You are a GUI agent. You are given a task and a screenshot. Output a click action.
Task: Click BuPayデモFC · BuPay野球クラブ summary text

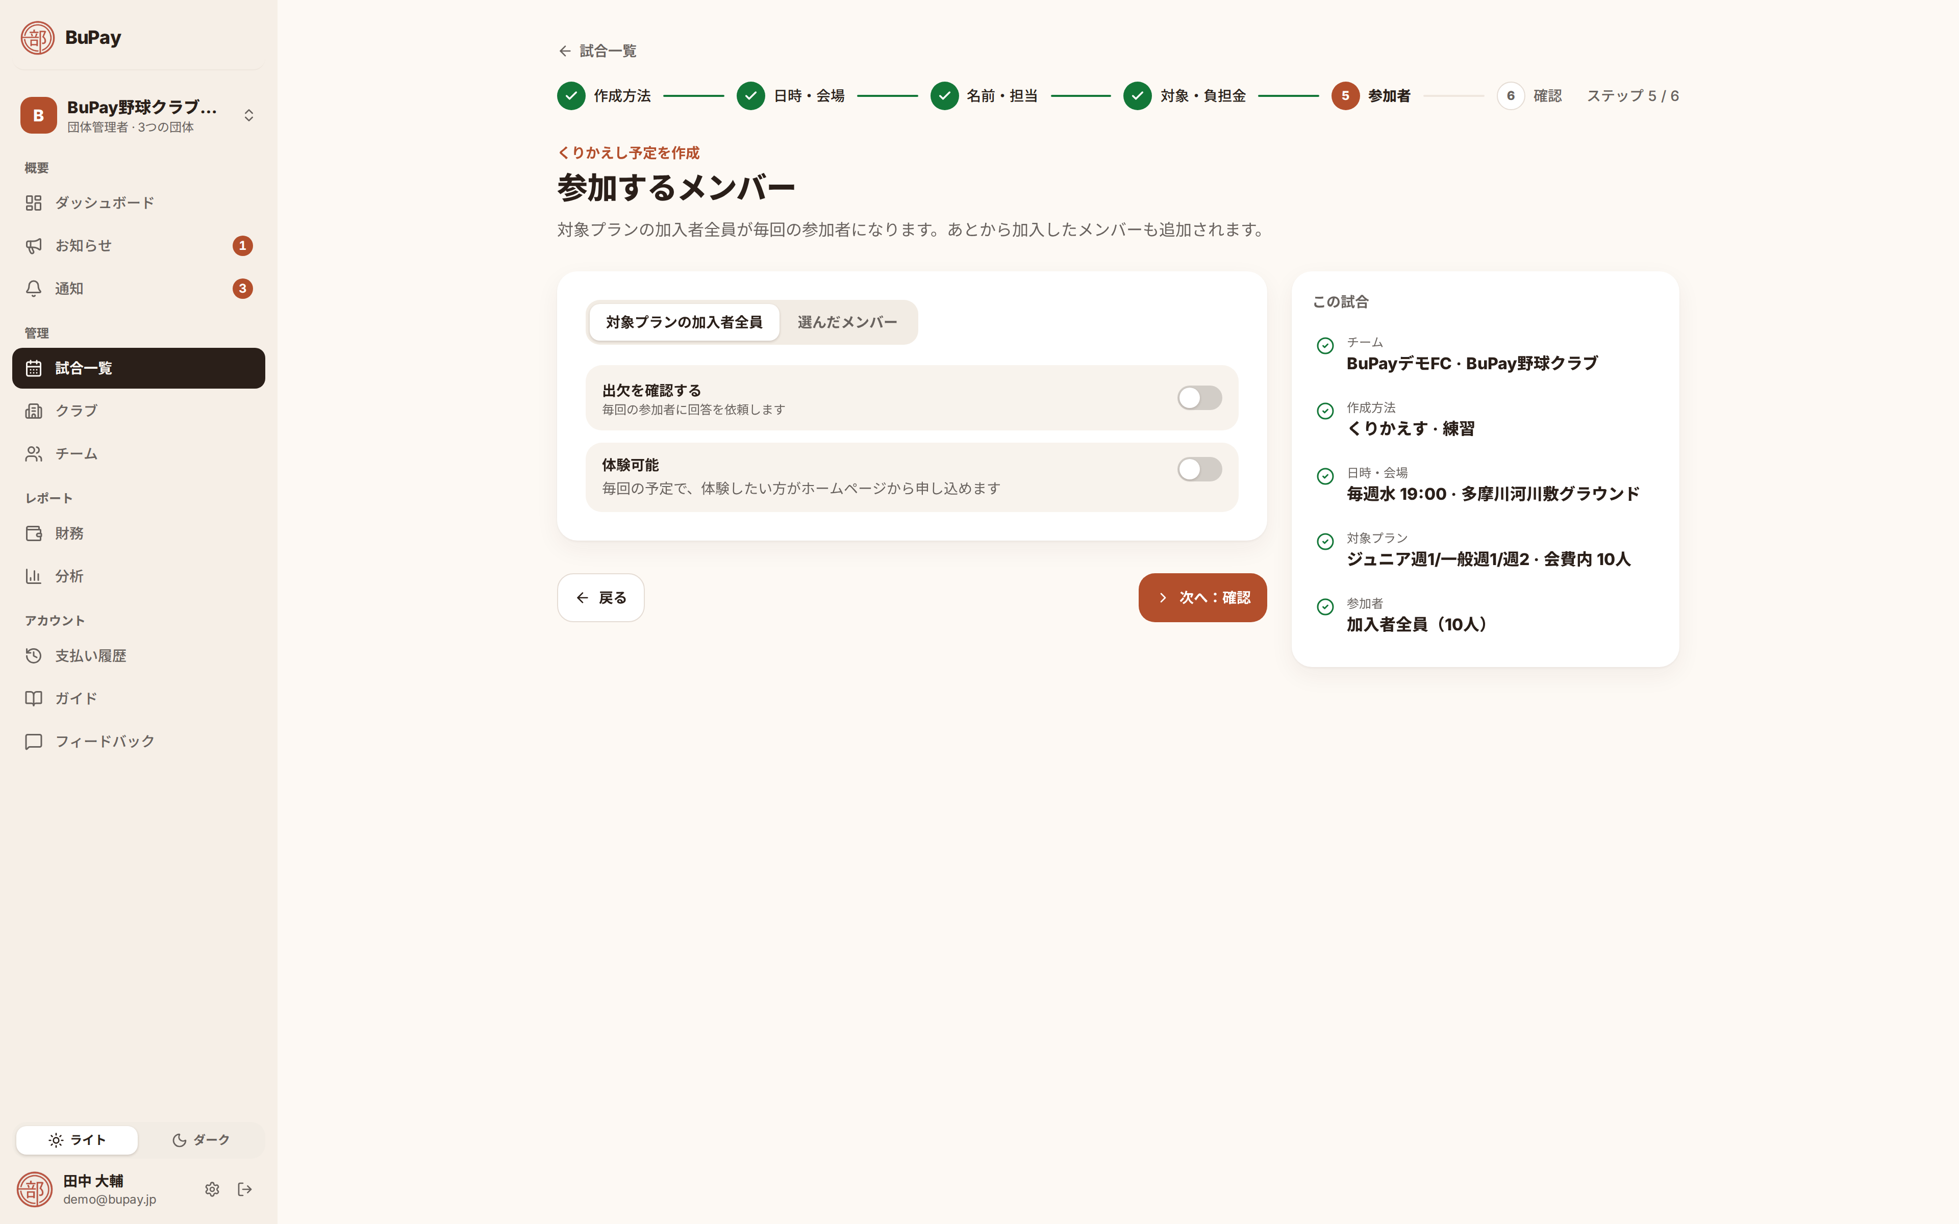tap(1472, 364)
